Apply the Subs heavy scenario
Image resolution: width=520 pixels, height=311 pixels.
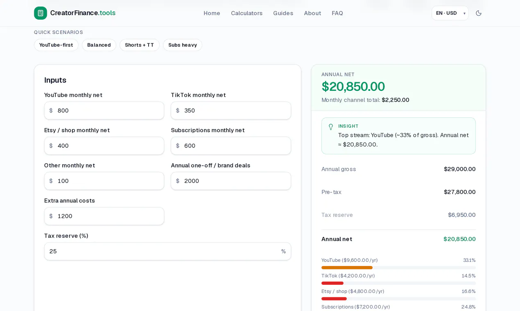coord(183,45)
